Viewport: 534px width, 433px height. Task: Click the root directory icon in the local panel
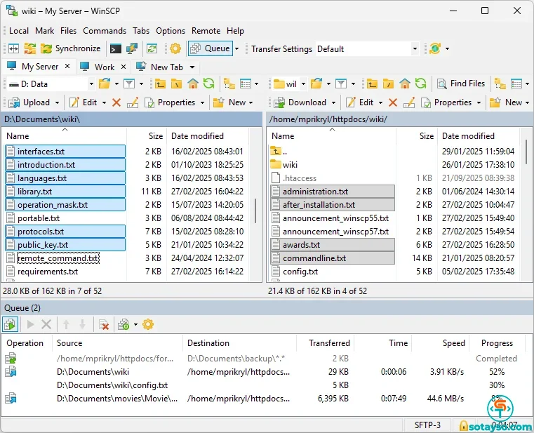click(x=176, y=84)
